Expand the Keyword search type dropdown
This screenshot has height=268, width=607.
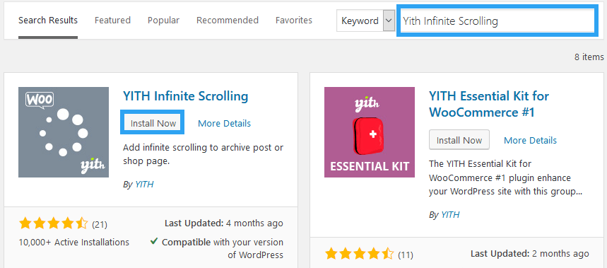click(365, 21)
